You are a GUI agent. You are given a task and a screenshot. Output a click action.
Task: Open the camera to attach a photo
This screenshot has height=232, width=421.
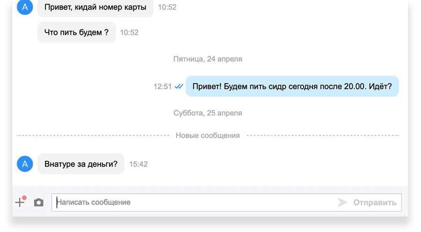[39, 203]
